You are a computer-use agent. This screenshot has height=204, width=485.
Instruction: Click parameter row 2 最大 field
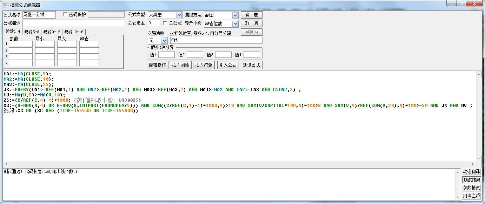pos(67,50)
